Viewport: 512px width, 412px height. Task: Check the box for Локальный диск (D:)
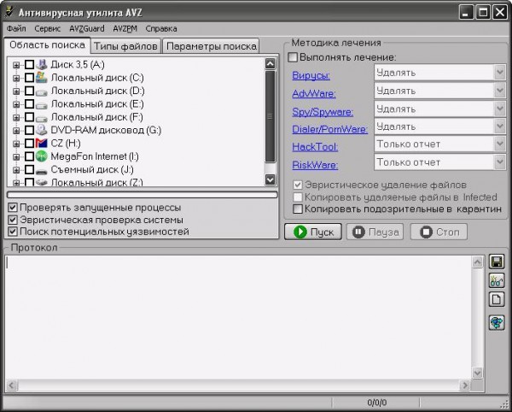(29, 91)
